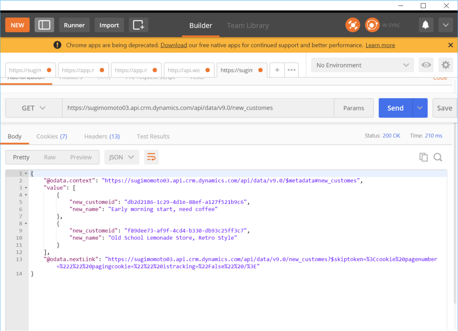Open the Params editor

click(x=353, y=108)
